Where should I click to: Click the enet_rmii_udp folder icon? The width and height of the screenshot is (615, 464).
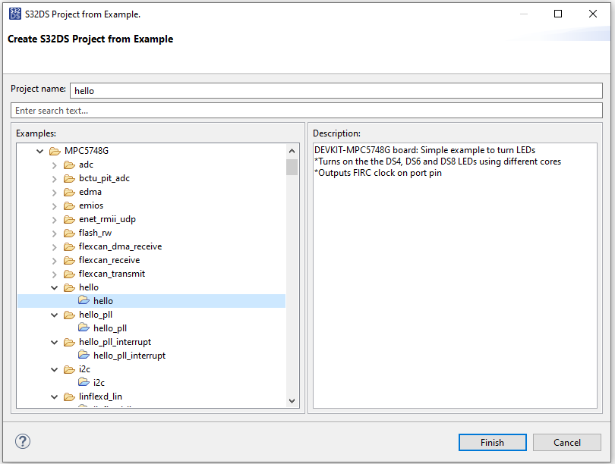tap(69, 220)
